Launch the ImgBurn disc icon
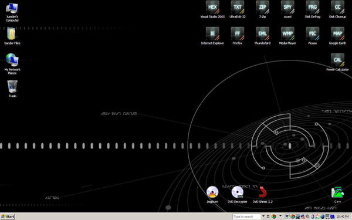The width and height of the screenshot is (352, 220). [212, 195]
